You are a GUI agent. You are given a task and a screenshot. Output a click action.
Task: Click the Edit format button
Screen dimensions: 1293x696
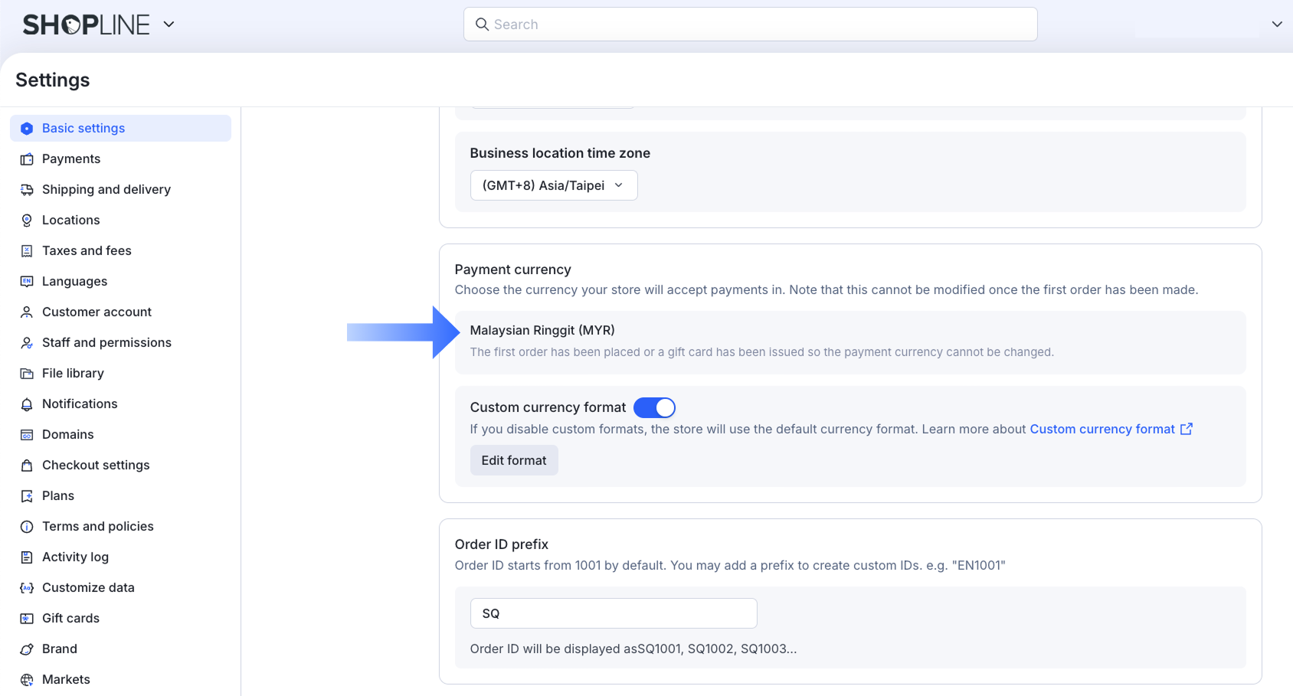click(514, 460)
